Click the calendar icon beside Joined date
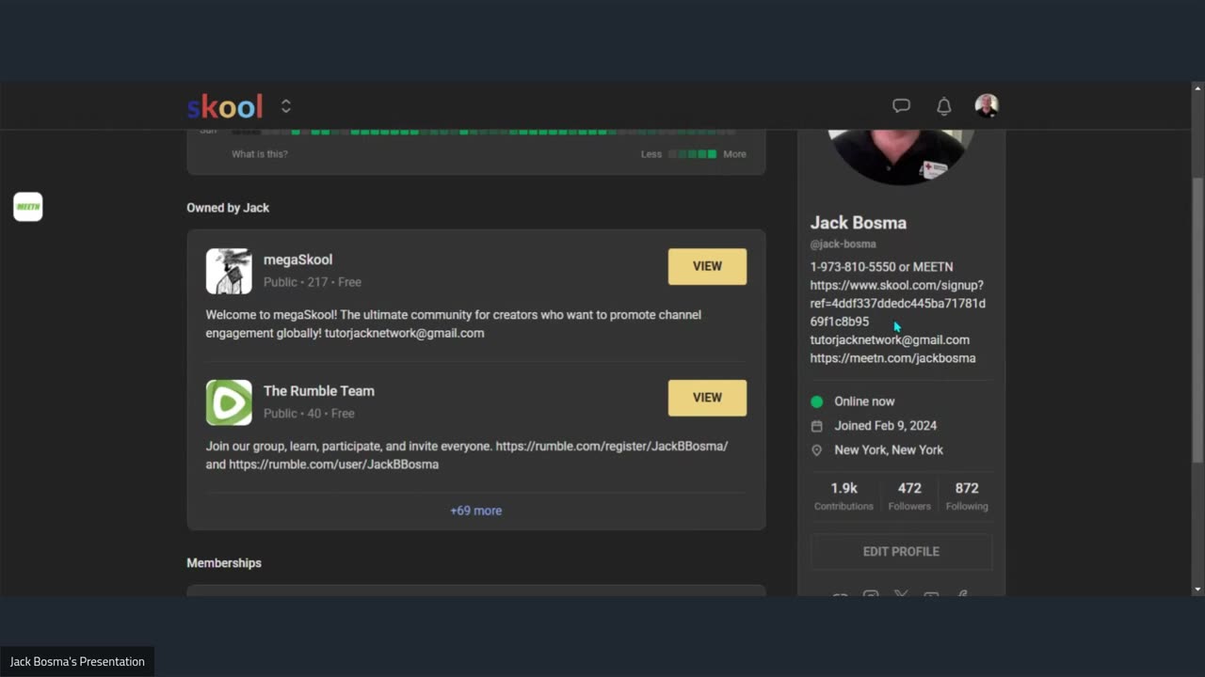The width and height of the screenshot is (1205, 677). point(816,426)
